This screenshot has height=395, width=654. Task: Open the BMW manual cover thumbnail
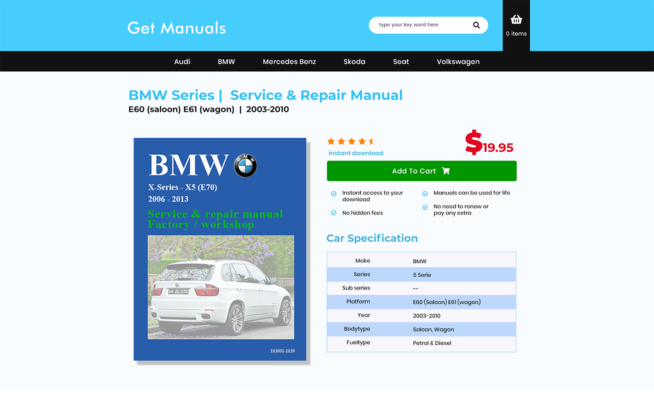220,249
